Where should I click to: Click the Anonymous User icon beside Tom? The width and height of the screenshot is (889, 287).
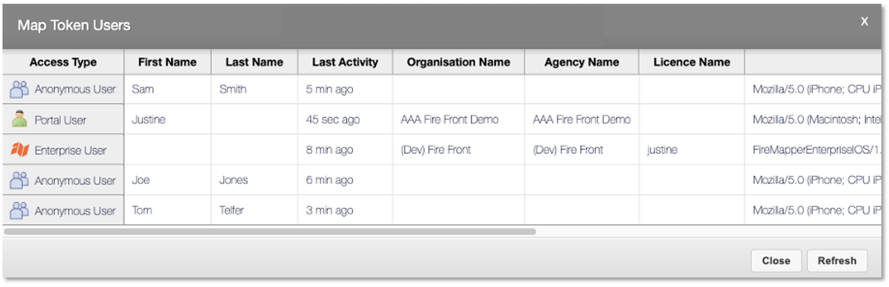20,211
